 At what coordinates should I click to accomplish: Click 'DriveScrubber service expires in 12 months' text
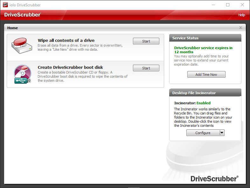pos(203,50)
